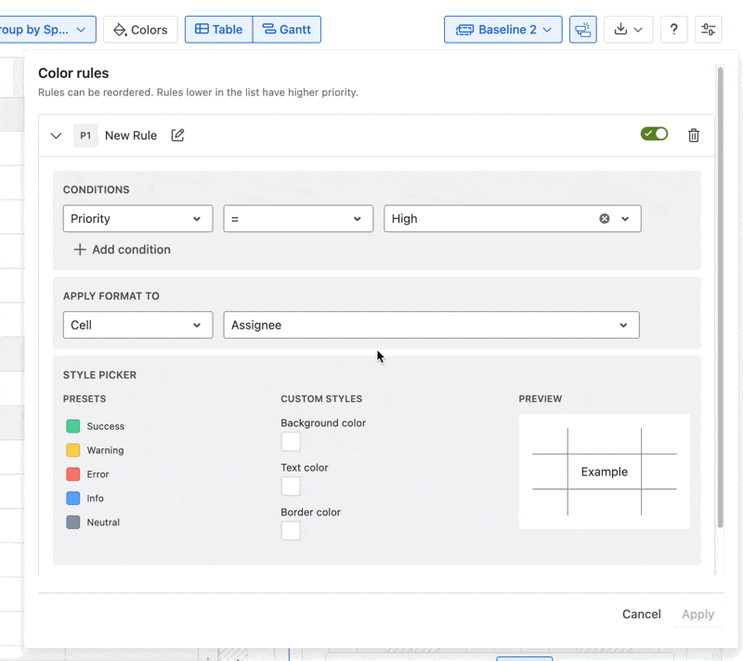Open the Priority condition field dropdown

pos(137,219)
